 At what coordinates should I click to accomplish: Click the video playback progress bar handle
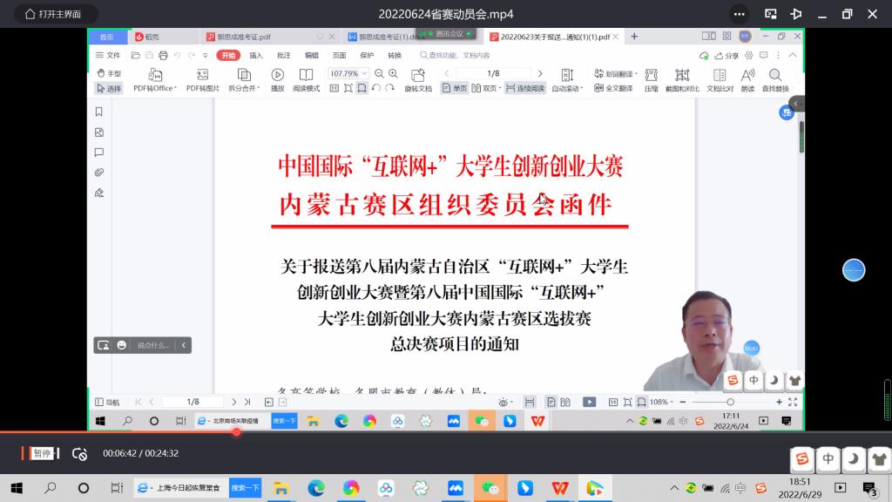(x=236, y=431)
